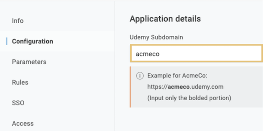Open the Info section in sidebar
Viewport: 264px width, 131px height.
coord(18,21)
